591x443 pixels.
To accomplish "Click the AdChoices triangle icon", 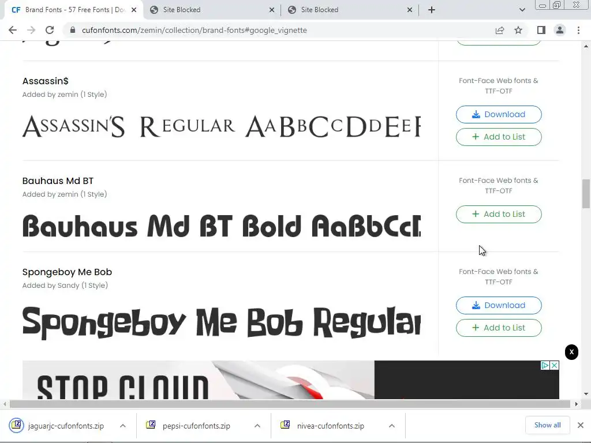I will click(545, 365).
